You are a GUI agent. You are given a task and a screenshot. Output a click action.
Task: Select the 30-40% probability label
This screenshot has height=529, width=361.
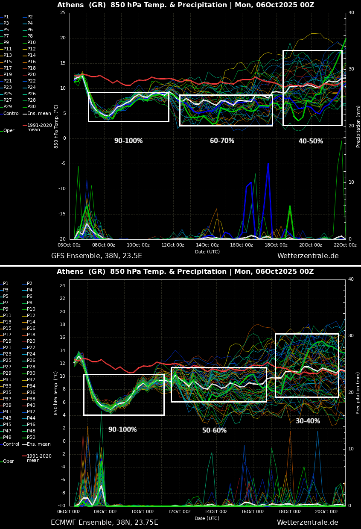tap(308, 421)
